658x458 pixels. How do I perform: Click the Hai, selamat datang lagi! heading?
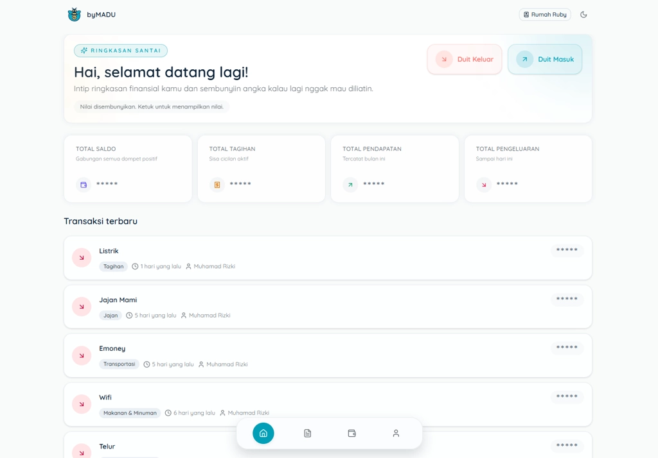(x=161, y=72)
